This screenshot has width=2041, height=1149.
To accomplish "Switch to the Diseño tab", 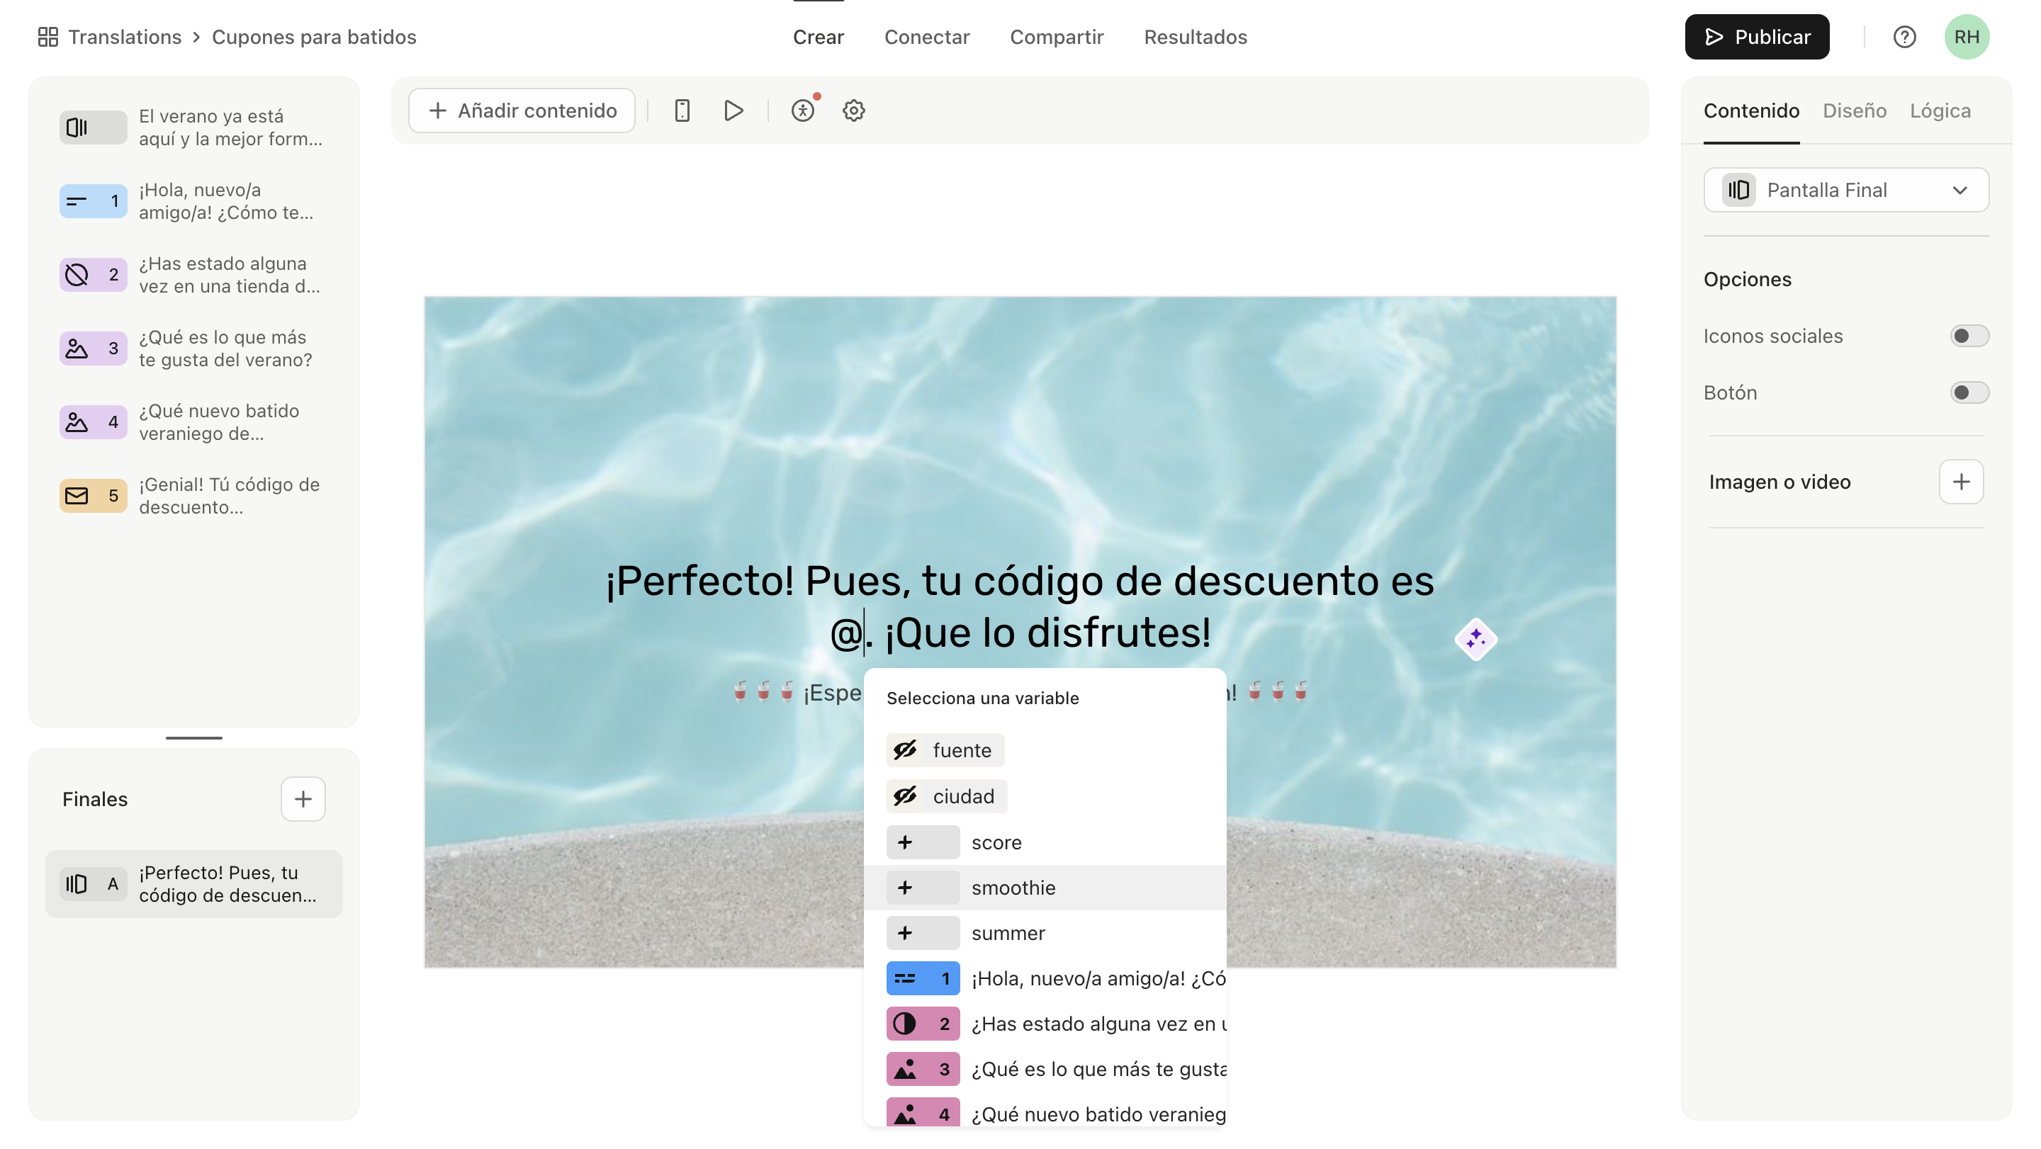I will [x=1854, y=111].
